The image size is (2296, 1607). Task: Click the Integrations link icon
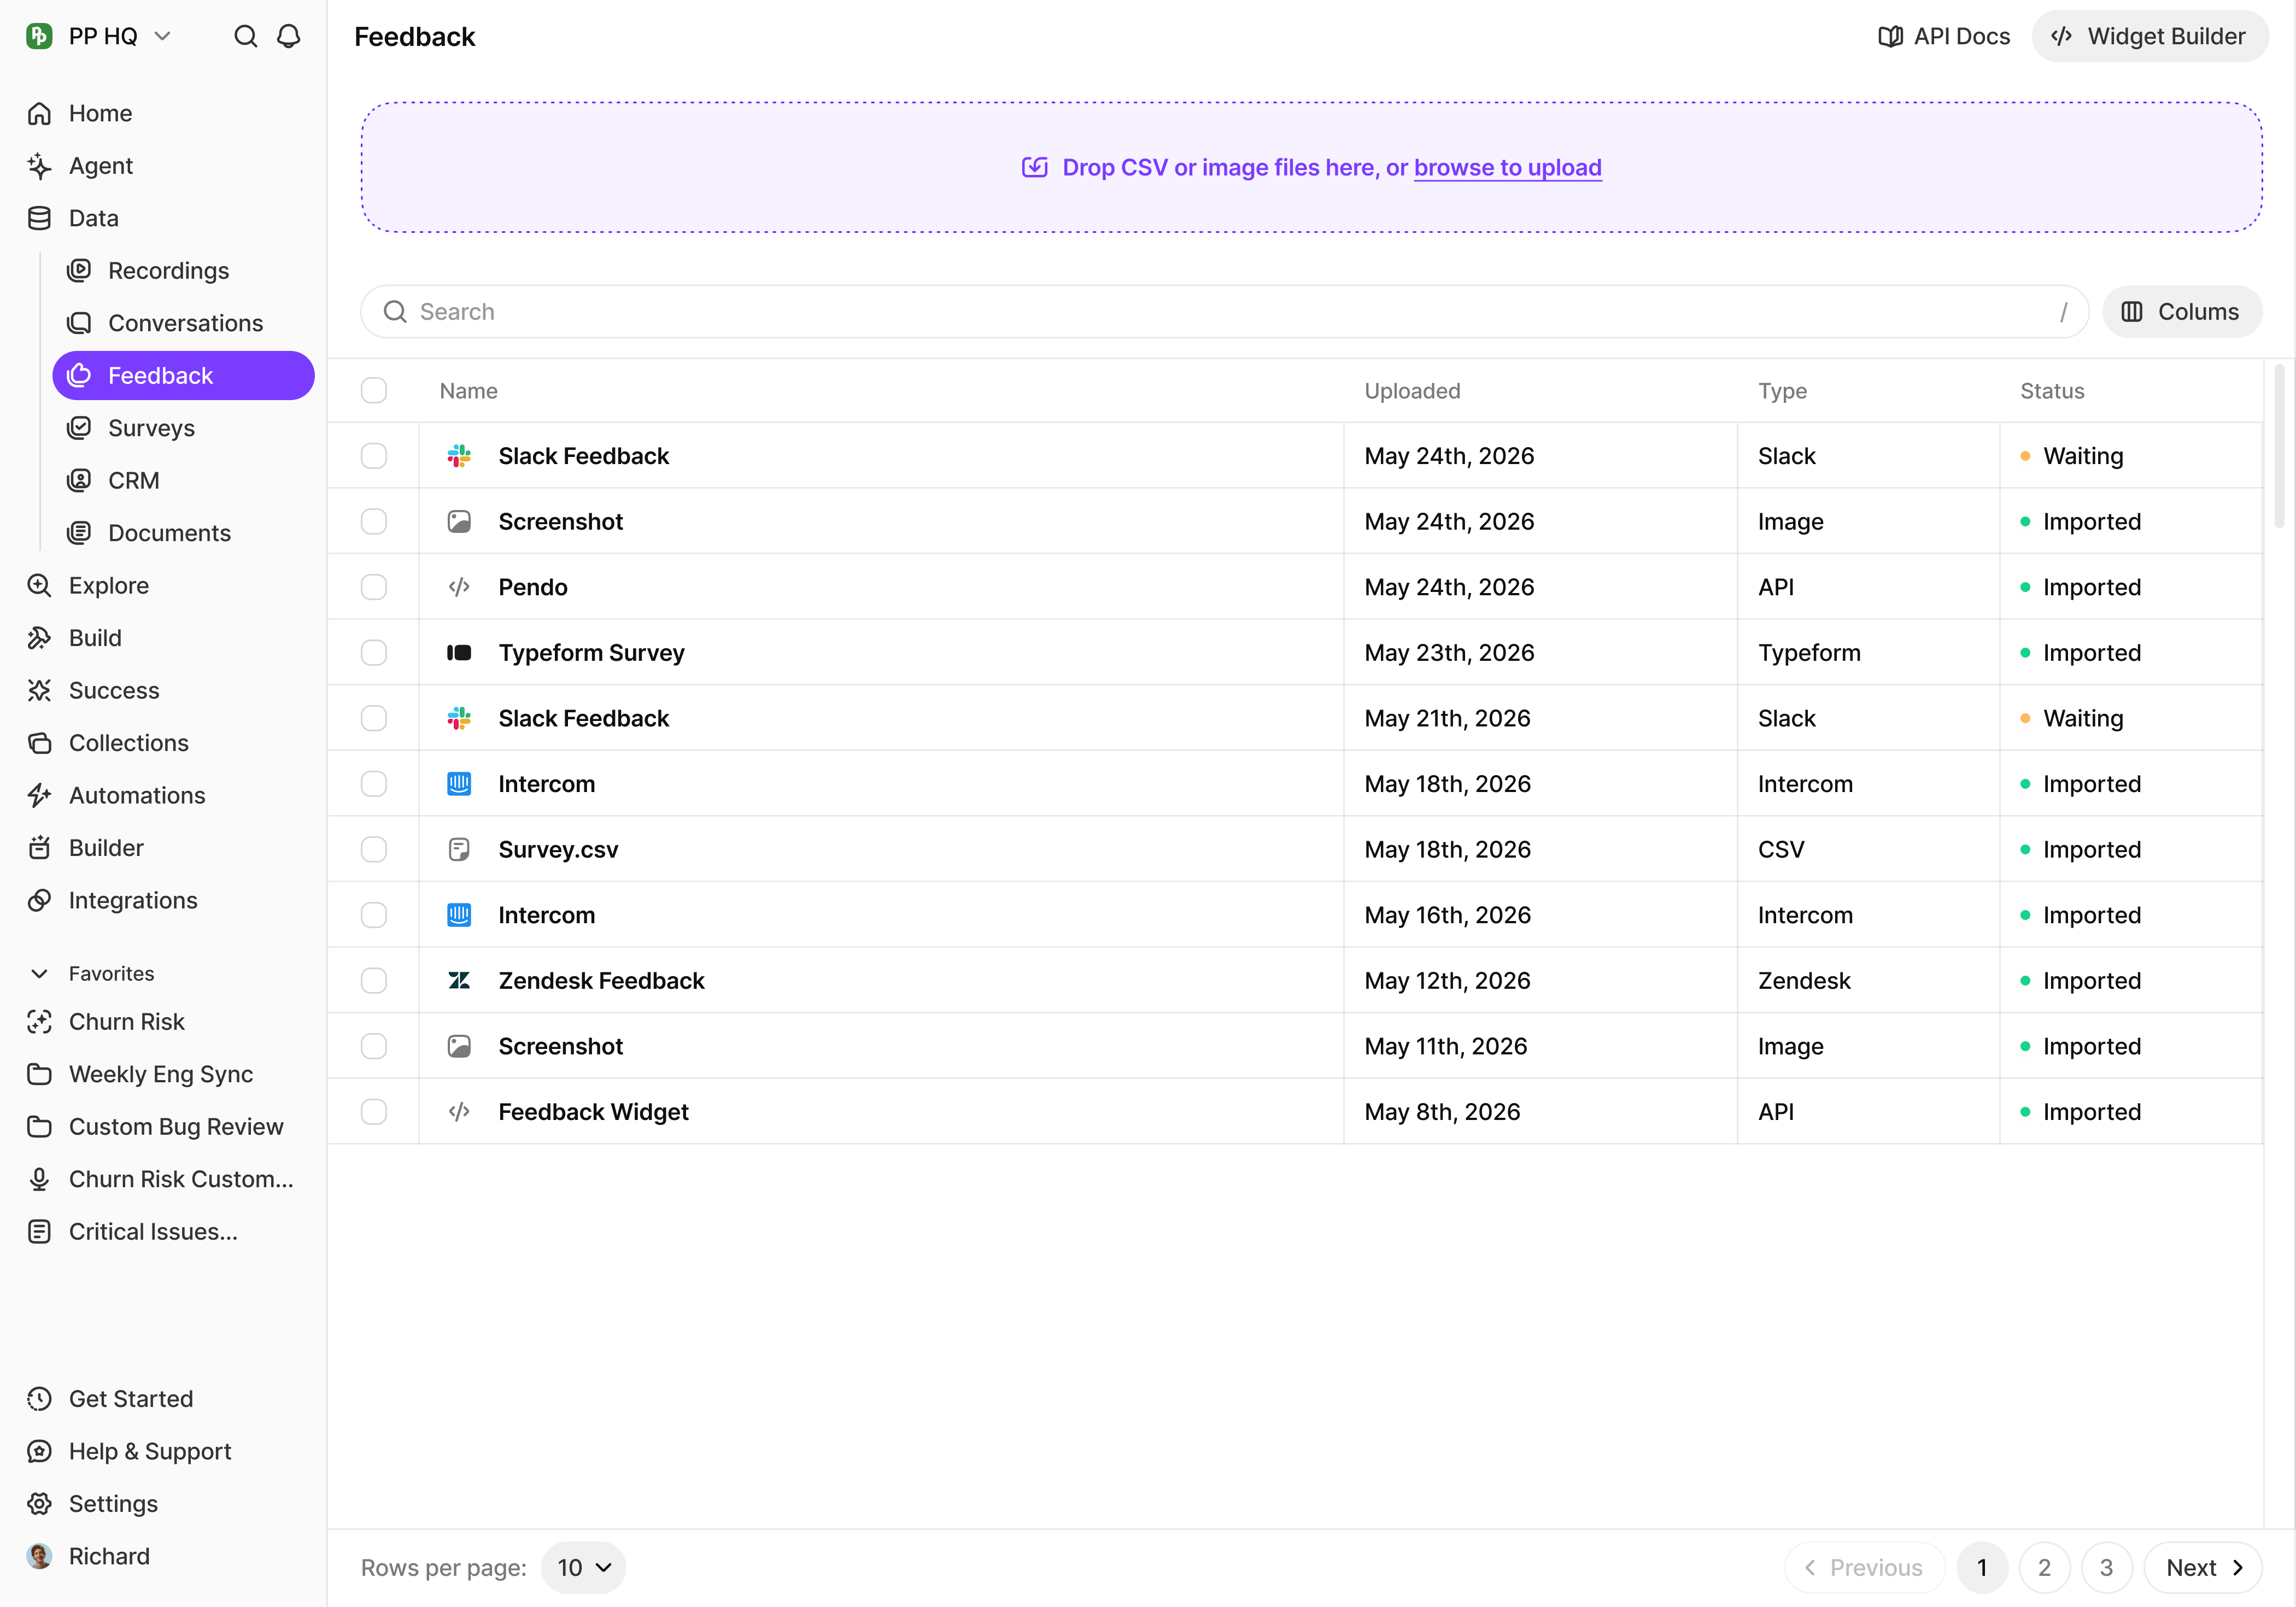tap(39, 901)
